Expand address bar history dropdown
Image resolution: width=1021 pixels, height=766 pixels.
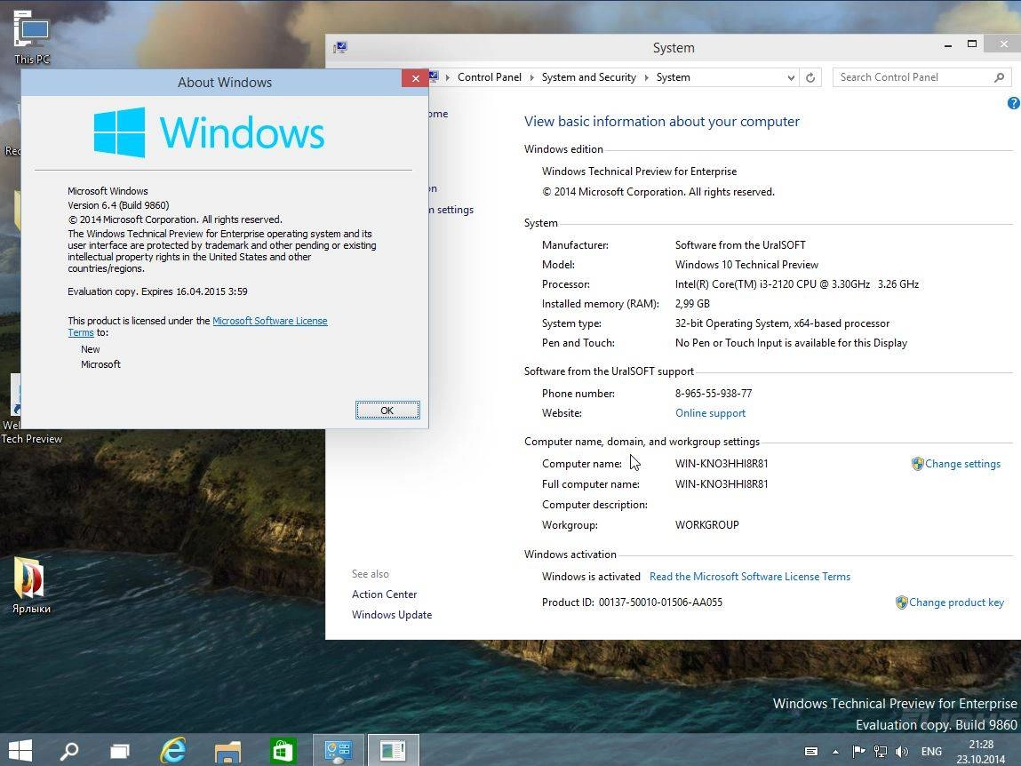791,77
